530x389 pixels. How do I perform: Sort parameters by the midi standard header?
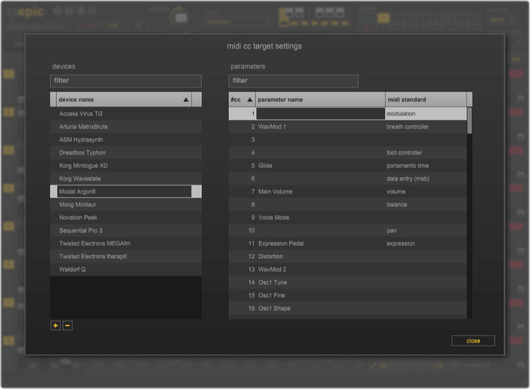[426, 99]
